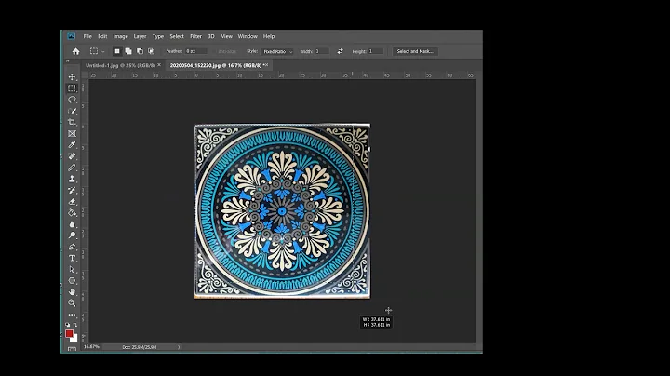Select the Eraser tool
The image size is (670, 376).
point(72,202)
